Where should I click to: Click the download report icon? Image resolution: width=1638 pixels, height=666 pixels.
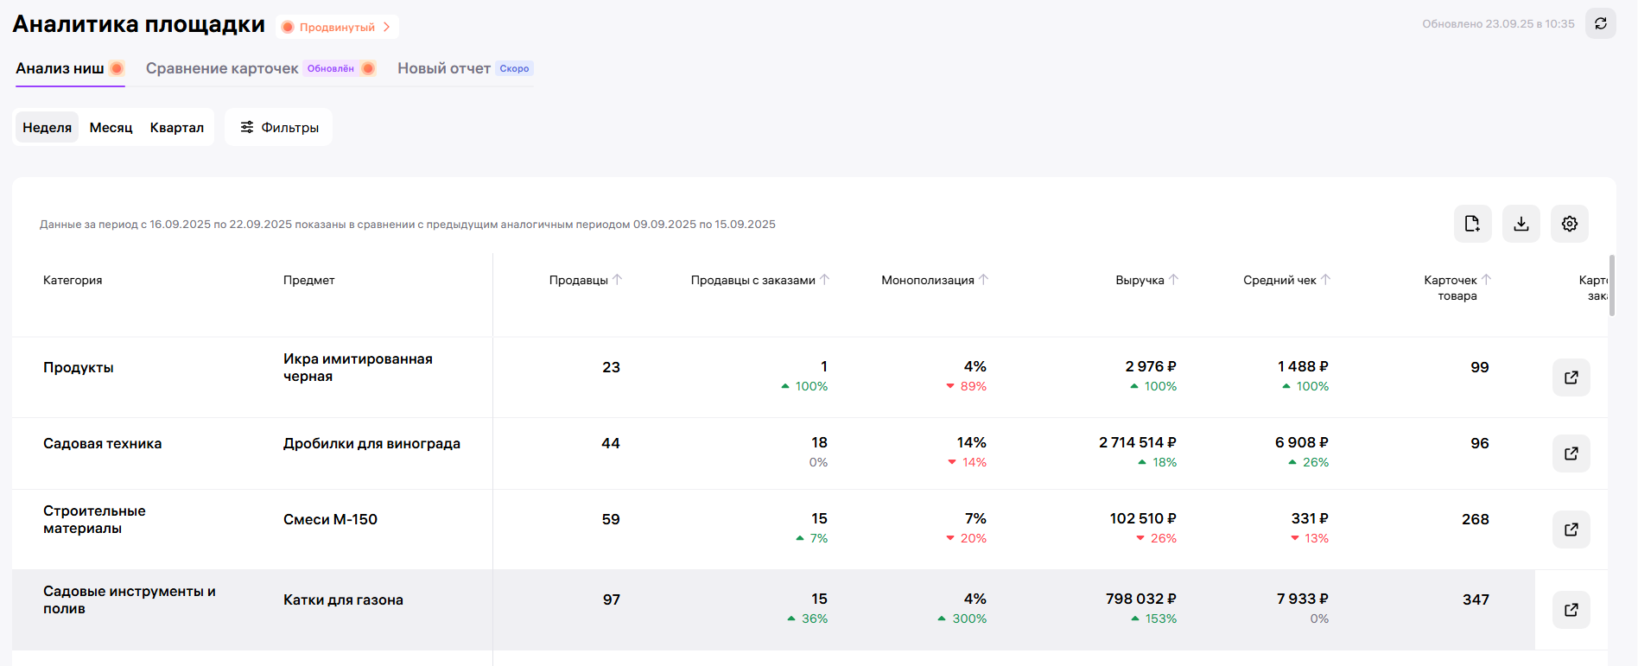[x=1521, y=224]
